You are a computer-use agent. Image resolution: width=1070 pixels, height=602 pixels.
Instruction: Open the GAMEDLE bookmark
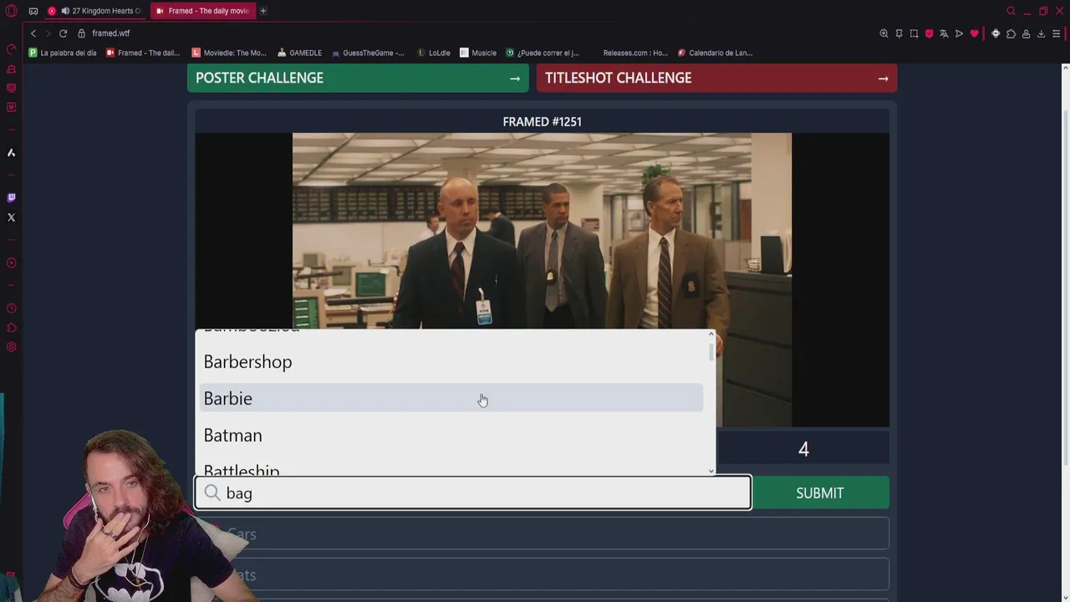(x=299, y=53)
